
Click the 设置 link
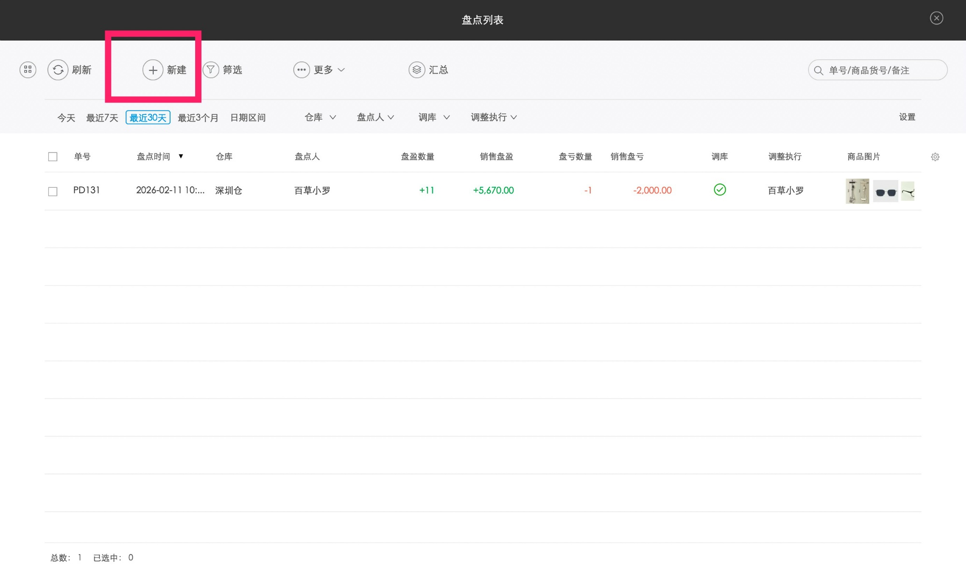click(x=907, y=117)
